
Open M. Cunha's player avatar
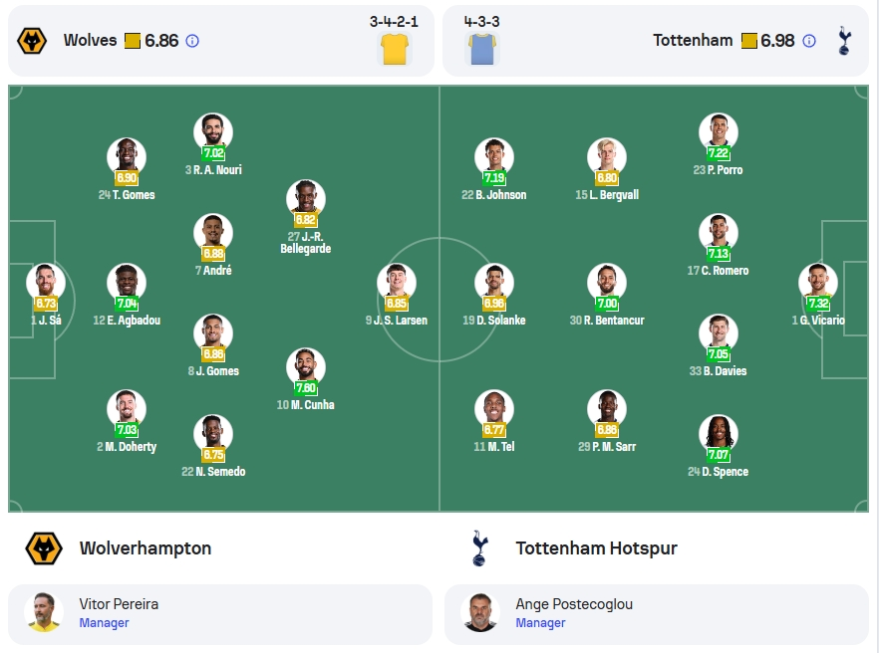click(x=306, y=367)
